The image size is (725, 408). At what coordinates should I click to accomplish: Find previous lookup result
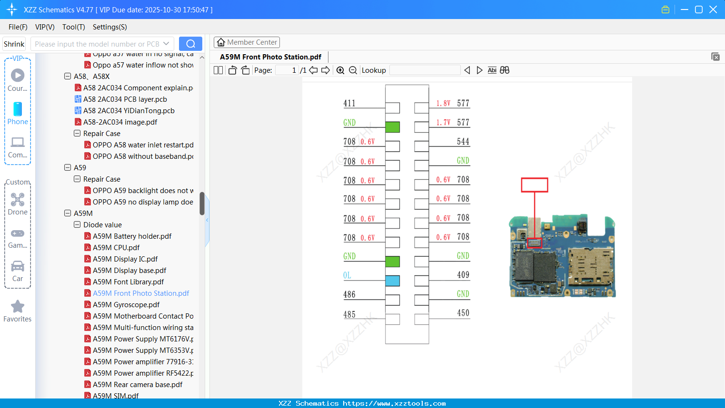coord(467,70)
